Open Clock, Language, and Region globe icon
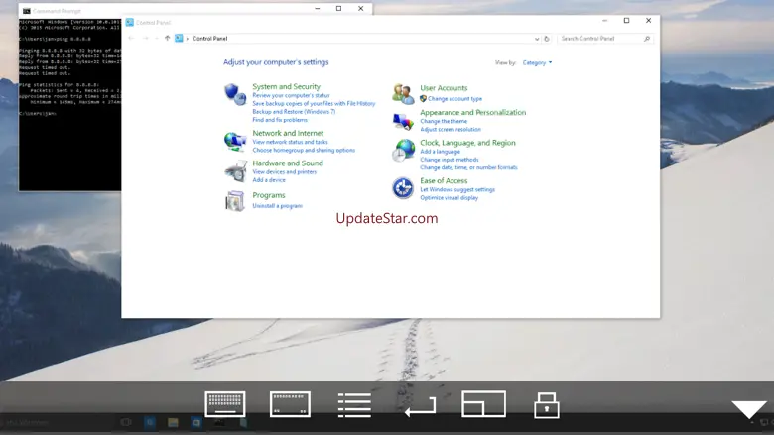 click(x=403, y=151)
